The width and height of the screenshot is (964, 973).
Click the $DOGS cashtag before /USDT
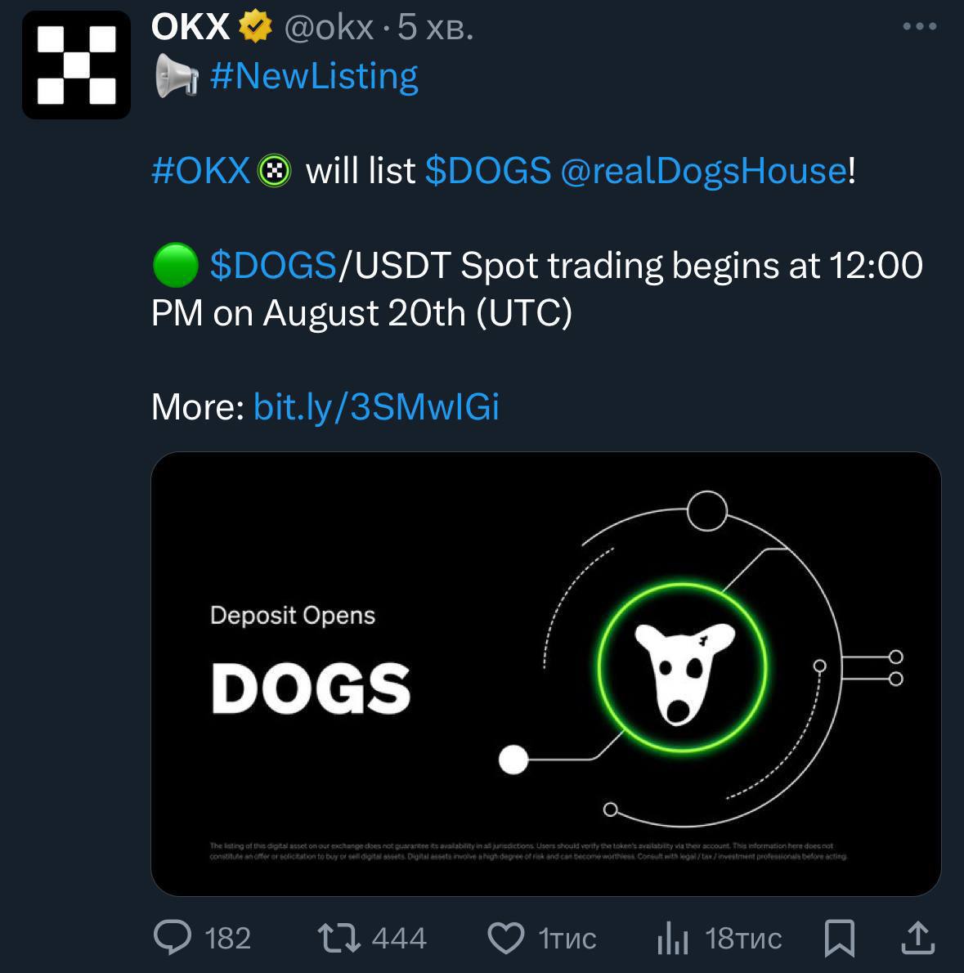[273, 266]
